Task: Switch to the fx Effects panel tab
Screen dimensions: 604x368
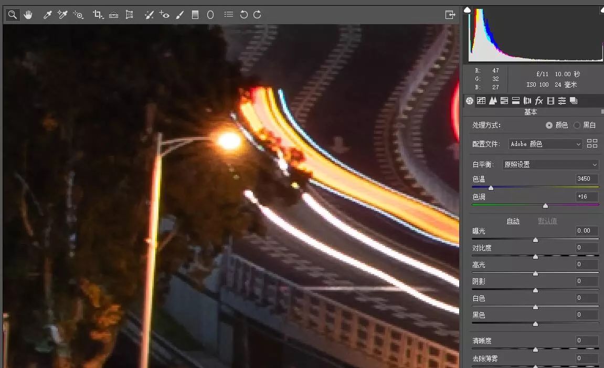Action: pos(539,101)
